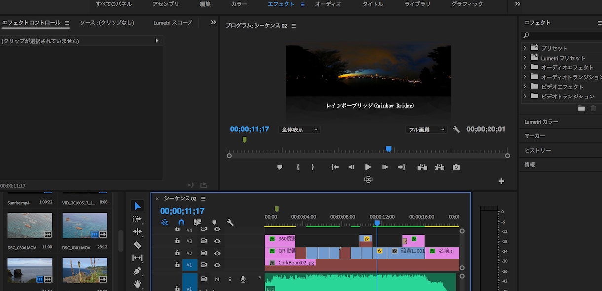Play the sequence in Program monitor

pyautogui.click(x=368, y=167)
